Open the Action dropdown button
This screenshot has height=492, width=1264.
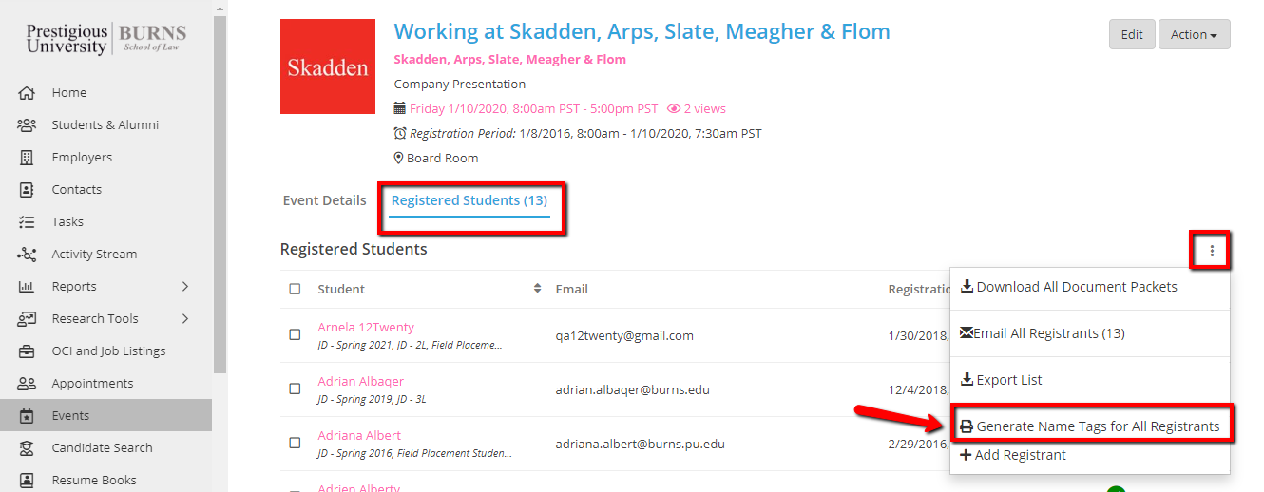[1194, 35]
